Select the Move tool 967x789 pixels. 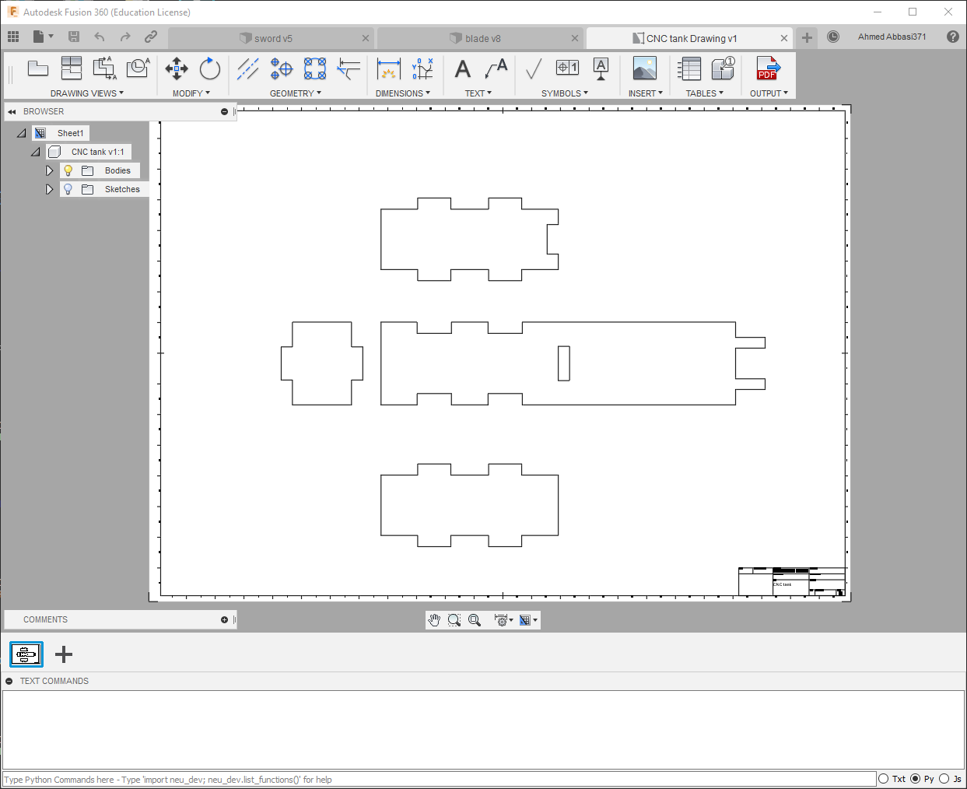point(177,68)
